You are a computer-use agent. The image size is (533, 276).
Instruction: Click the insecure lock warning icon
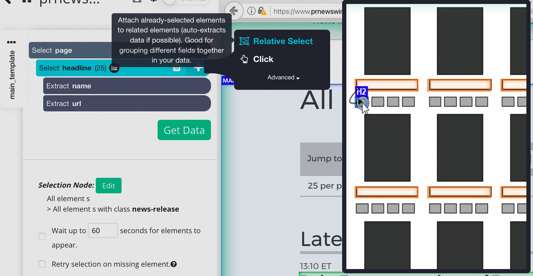click(x=262, y=11)
